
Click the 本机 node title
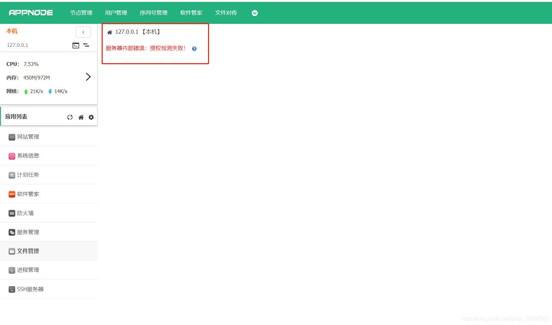(x=12, y=31)
